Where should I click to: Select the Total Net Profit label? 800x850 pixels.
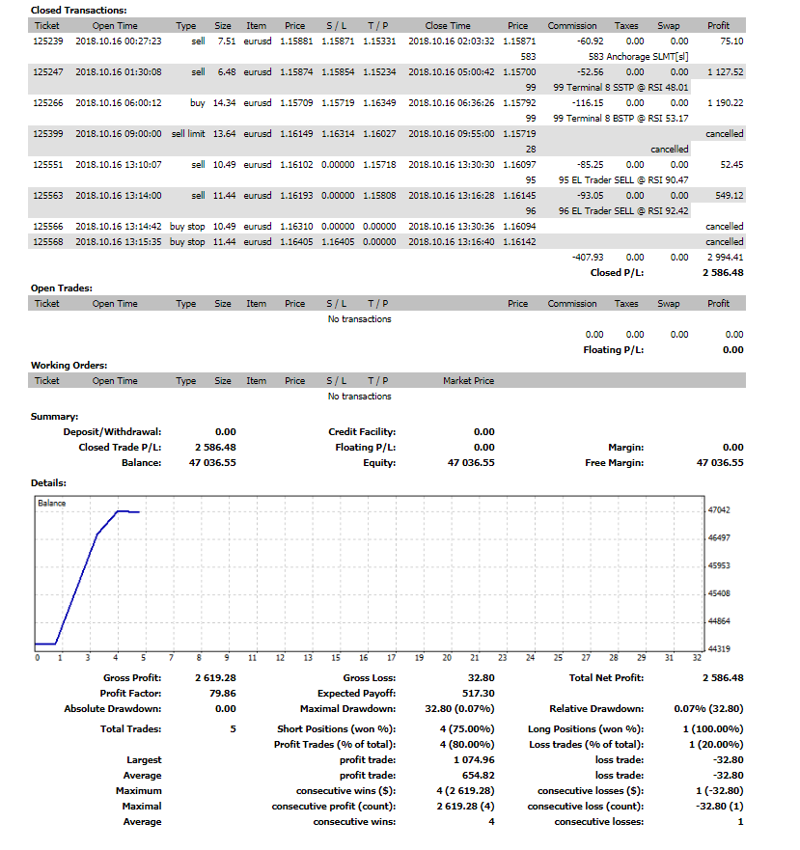pyautogui.click(x=605, y=677)
